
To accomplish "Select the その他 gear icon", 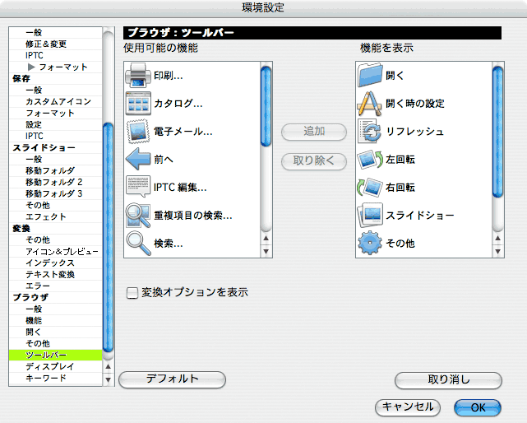I will (370, 243).
